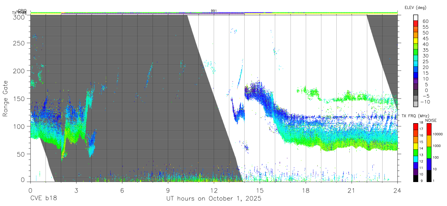Click the '45' label on ELEV colorbar

[425, 39]
